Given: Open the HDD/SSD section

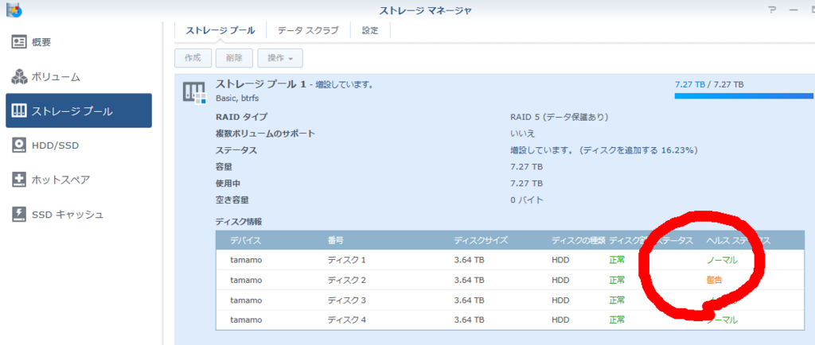Looking at the screenshot, I should tap(79, 145).
